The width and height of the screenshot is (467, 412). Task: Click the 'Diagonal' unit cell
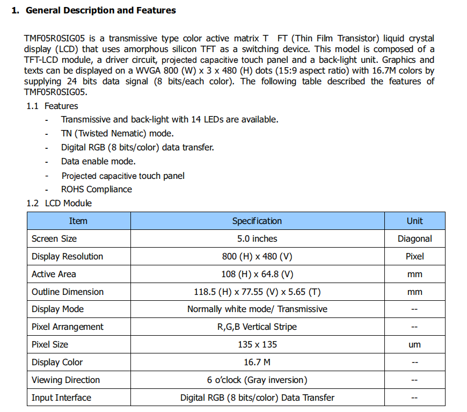[x=414, y=239]
